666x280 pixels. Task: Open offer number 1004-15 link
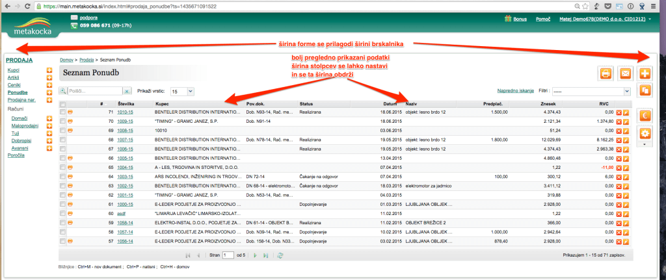click(x=126, y=168)
